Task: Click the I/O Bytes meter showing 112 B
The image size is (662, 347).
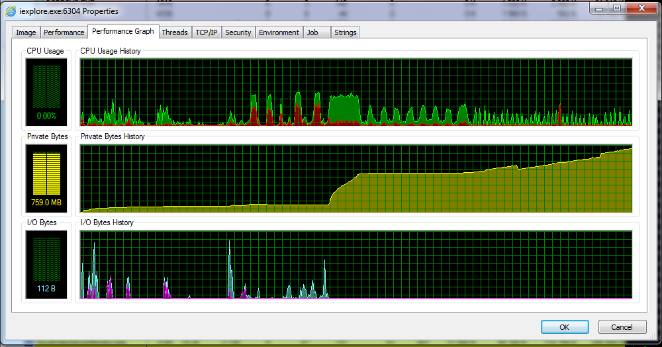Action: tap(46, 264)
